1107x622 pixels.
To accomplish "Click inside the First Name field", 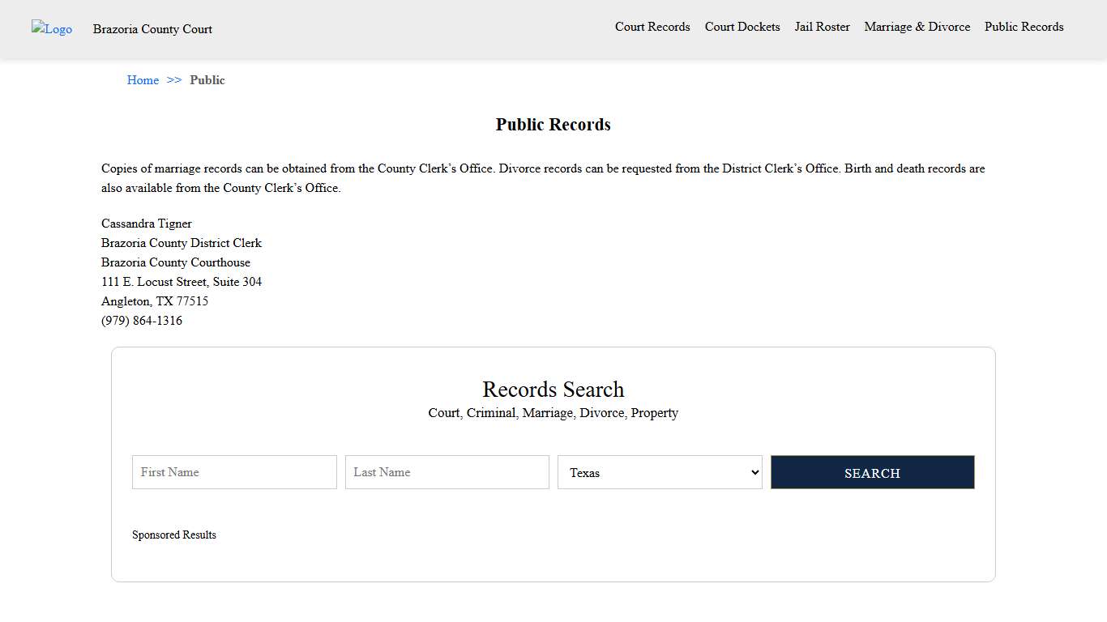I will coord(233,472).
